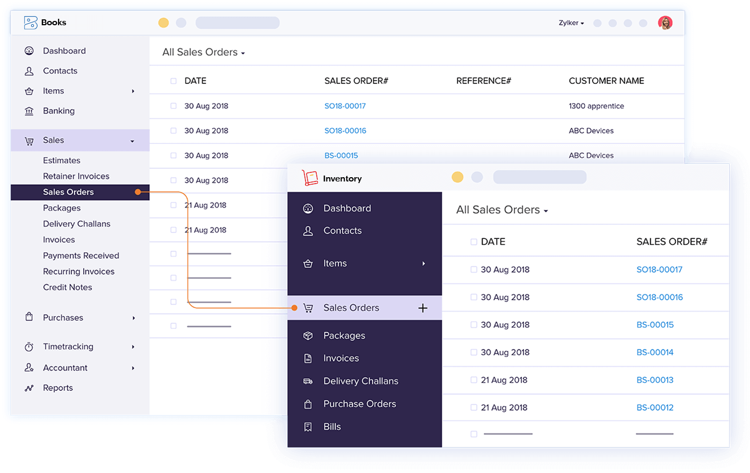Open All Sales Orders dropdown in Inventory
The image size is (750, 473).
coord(502,210)
